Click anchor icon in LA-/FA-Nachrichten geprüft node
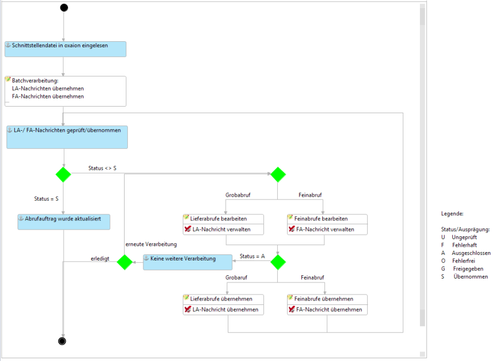 [10, 130]
